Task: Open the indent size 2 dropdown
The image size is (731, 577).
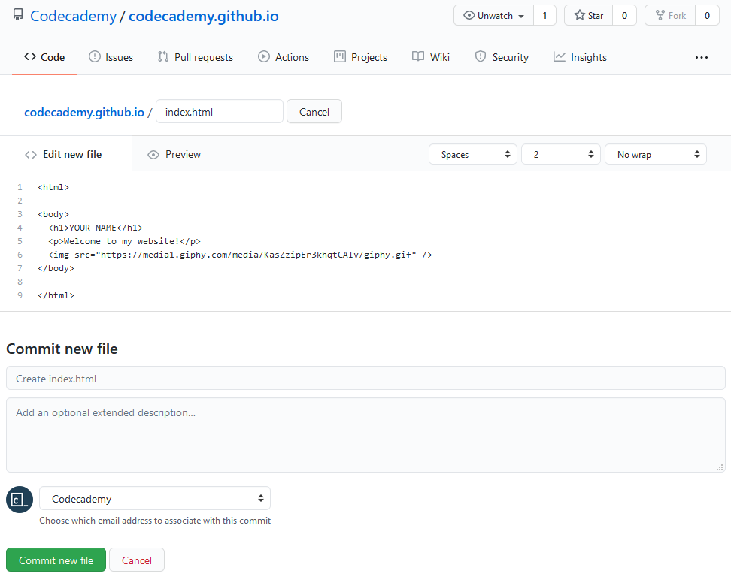Action: pyautogui.click(x=561, y=154)
